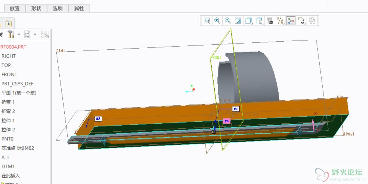Click the 在此插入 insert marker

pyautogui.click(x=10, y=176)
